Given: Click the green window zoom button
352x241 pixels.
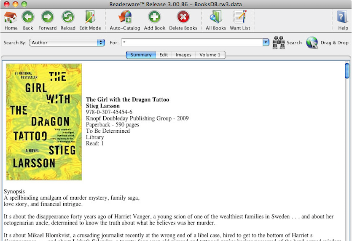Looking at the screenshot, I should click(x=24, y=4).
